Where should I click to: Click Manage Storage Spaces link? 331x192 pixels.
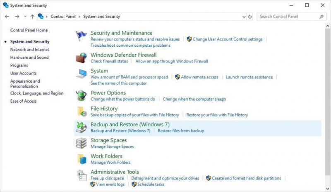112,146
